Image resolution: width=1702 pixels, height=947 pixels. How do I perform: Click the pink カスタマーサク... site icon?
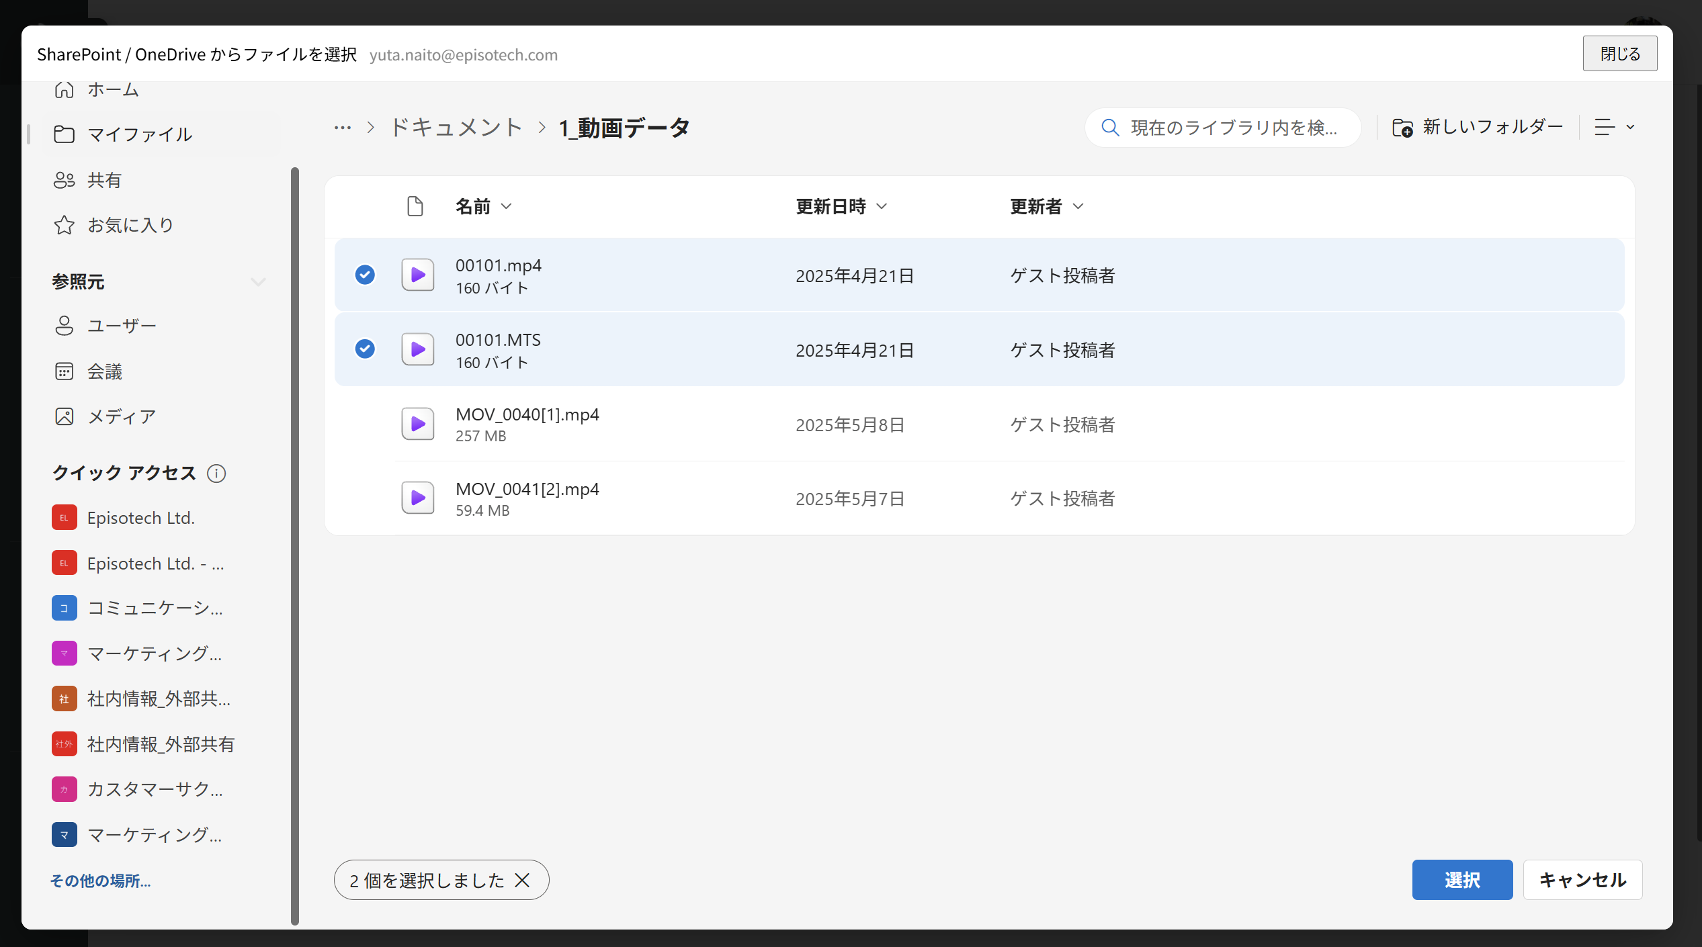tap(65, 789)
